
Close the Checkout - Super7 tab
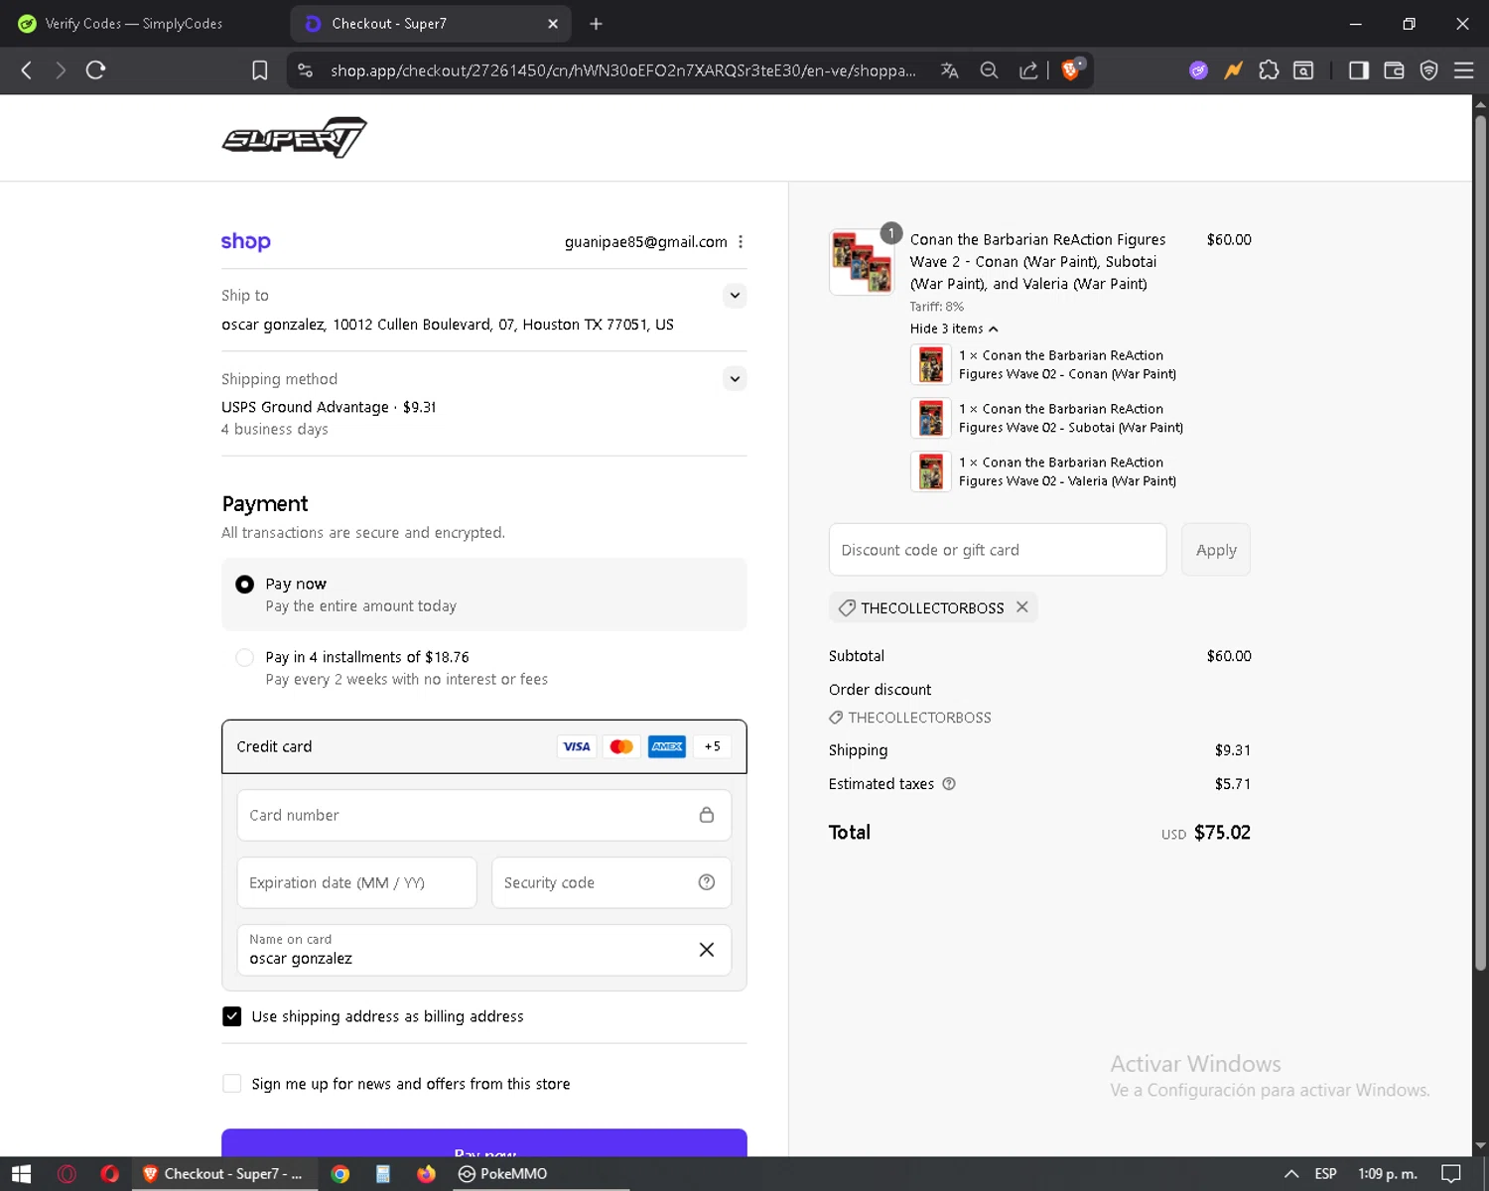tap(553, 24)
